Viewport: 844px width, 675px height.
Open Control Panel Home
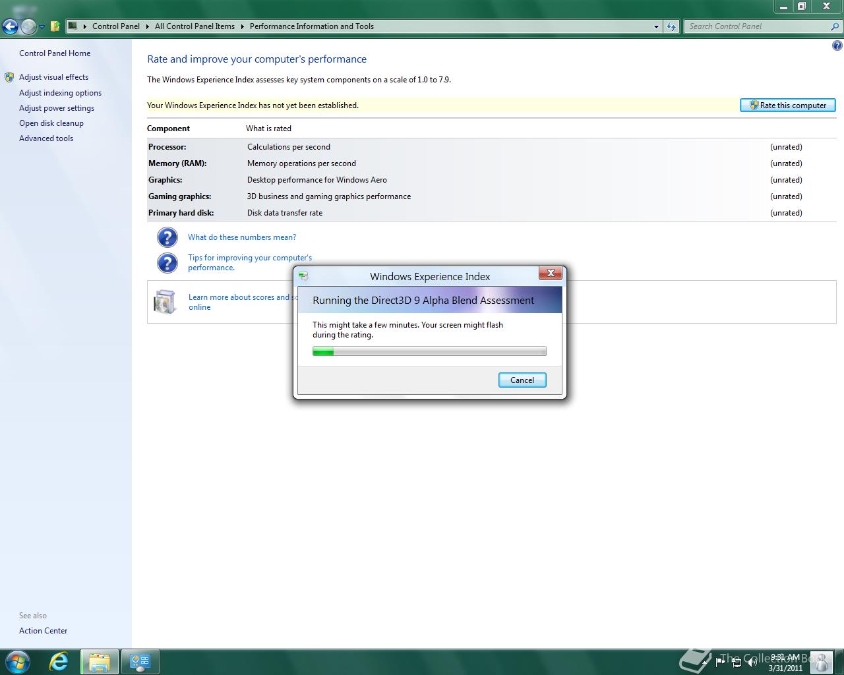55,53
